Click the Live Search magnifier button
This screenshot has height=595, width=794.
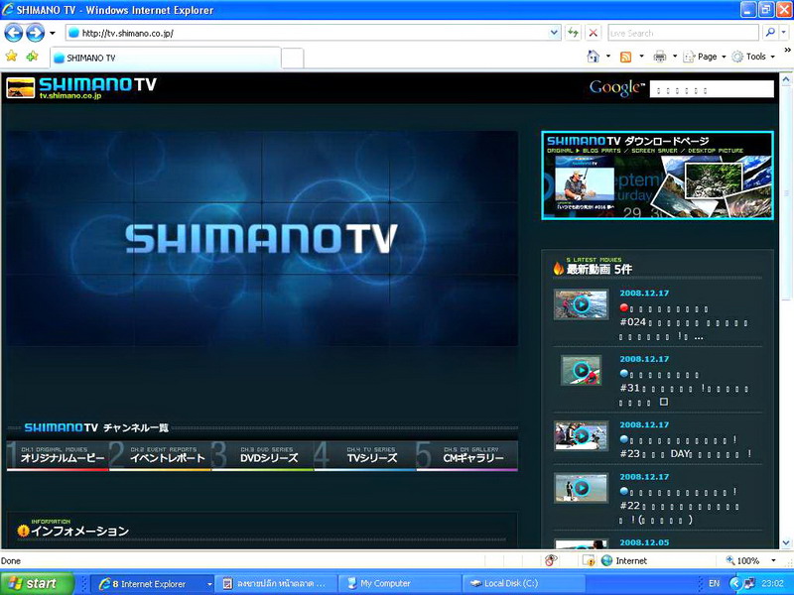tap(770, 33)
